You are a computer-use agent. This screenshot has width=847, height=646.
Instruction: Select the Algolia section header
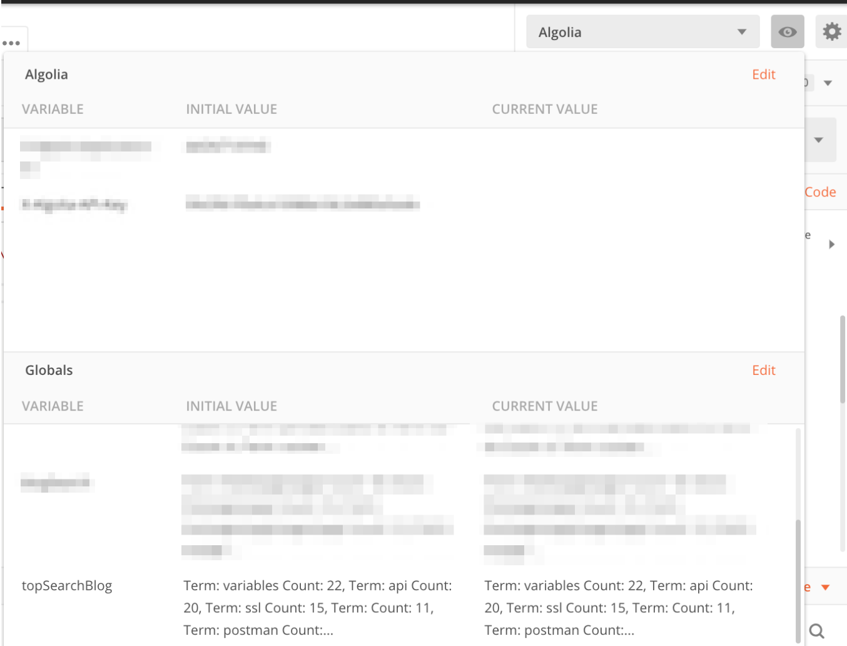tap(46, 74)
